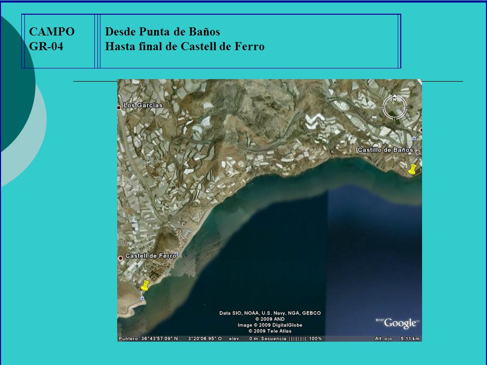This screenshot has height=365, width=487.
Task: Click the 'Data SIO, NOAA, U.S. Navy, NGA, GEBCO' text
Action: [270, 313]
